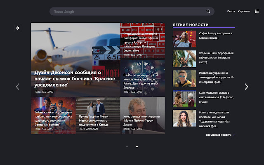Open 'Известный украинский телеведущий похудел' headline
The width and height of the screenshot is (264, 165).
coord(216,78)
